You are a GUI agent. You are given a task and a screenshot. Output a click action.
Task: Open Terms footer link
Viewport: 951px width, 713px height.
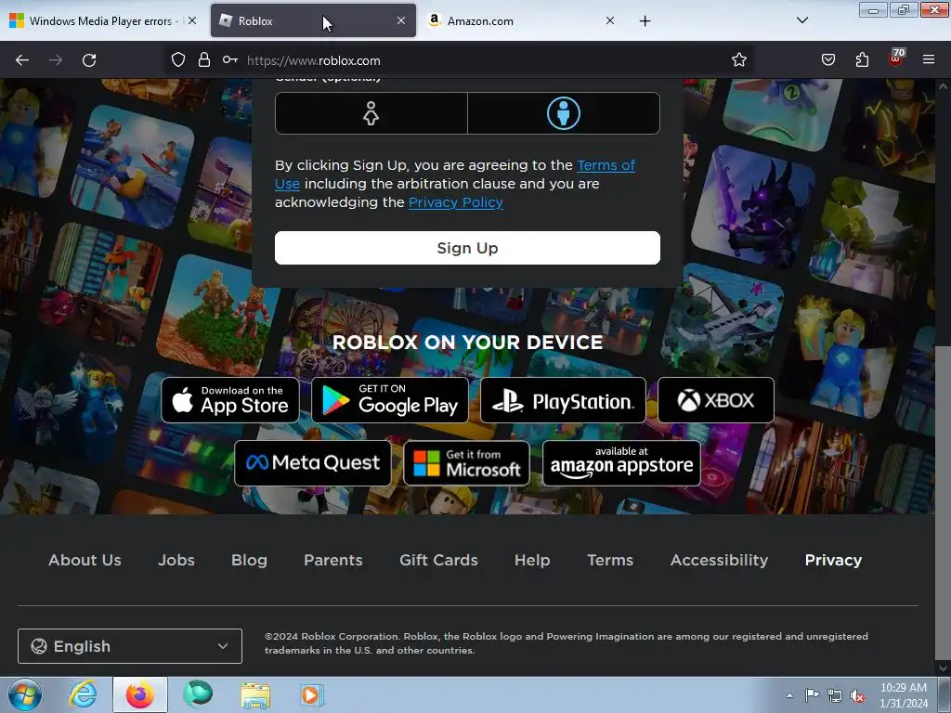pos(610,560)
